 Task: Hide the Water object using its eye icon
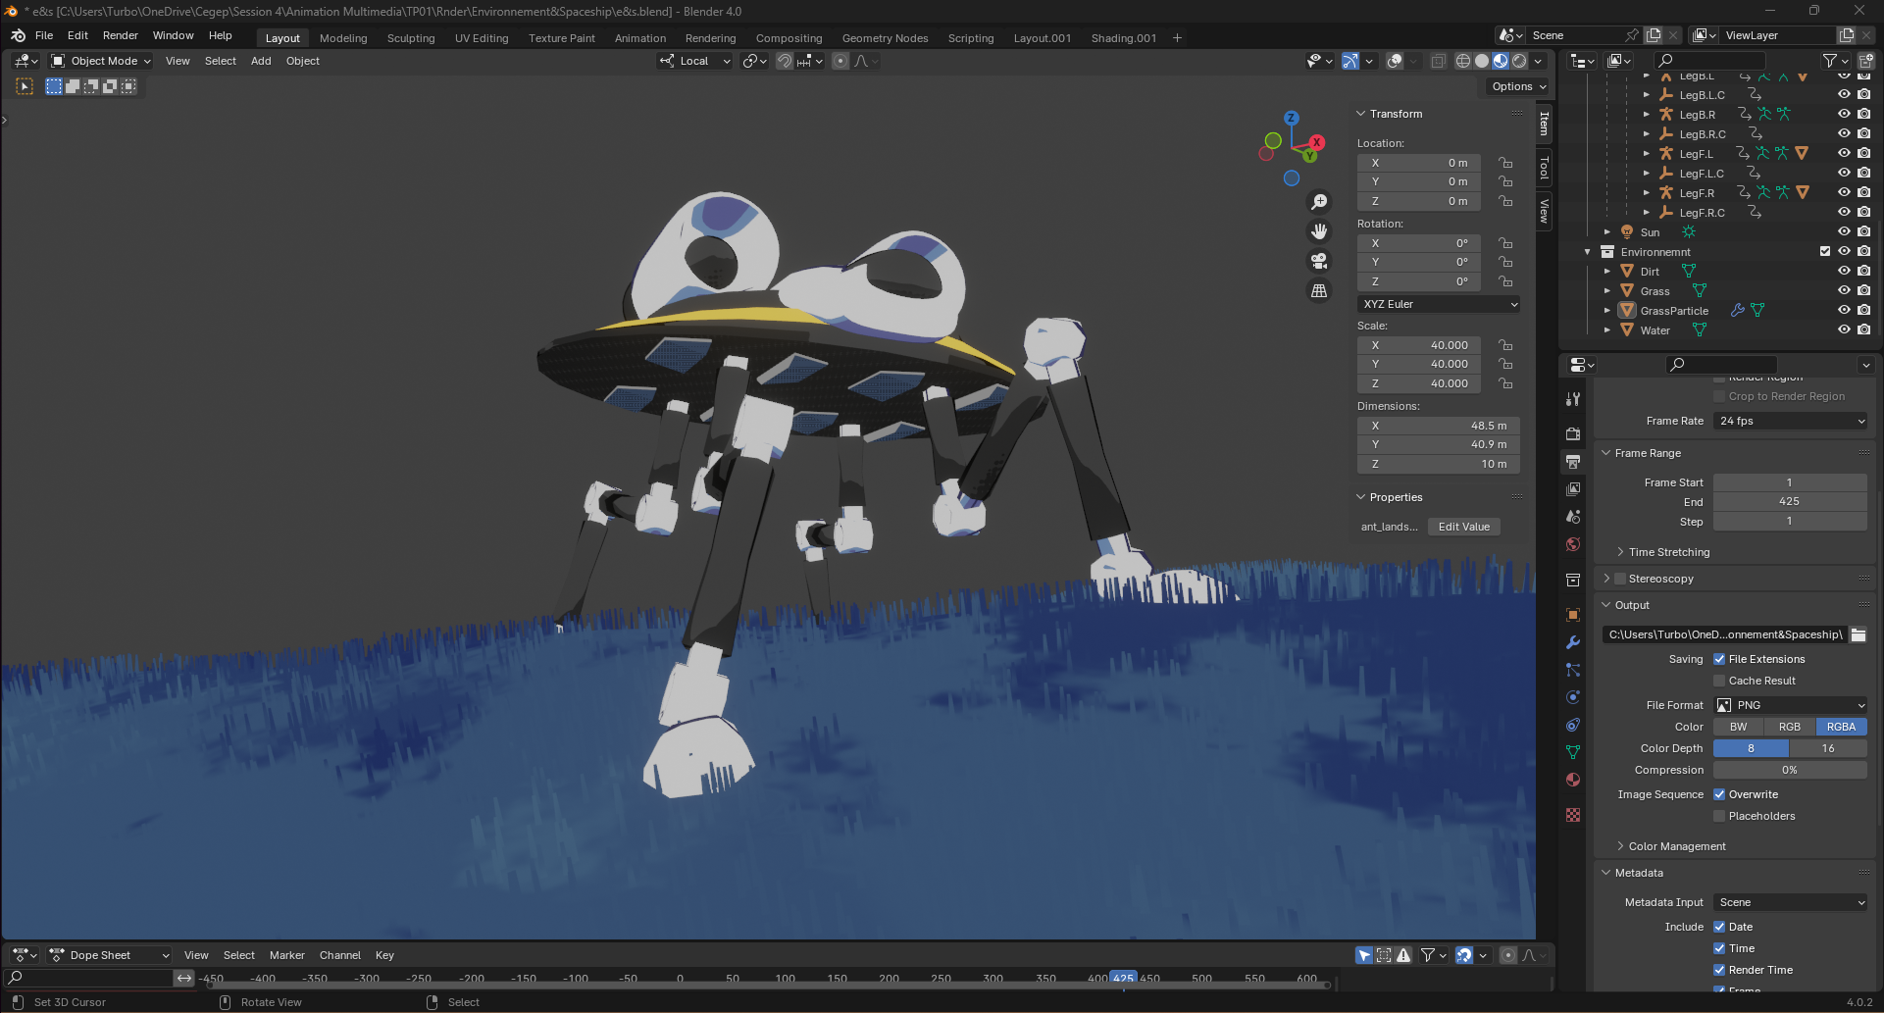pyautogui.click(x=1844, y=330)
